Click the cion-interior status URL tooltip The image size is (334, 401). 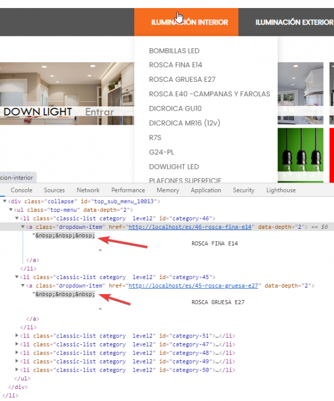click(x=18, y=178)
